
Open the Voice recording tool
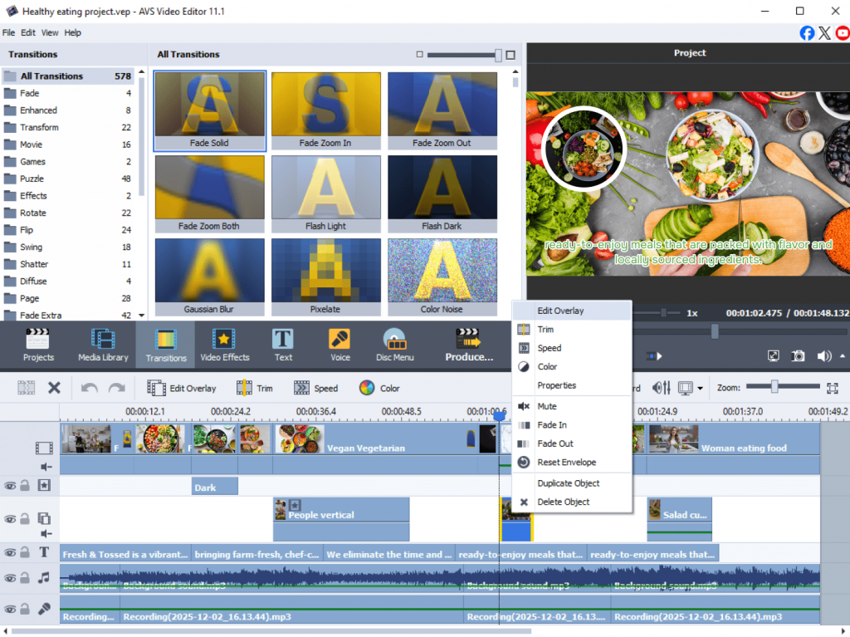(340, 345)
